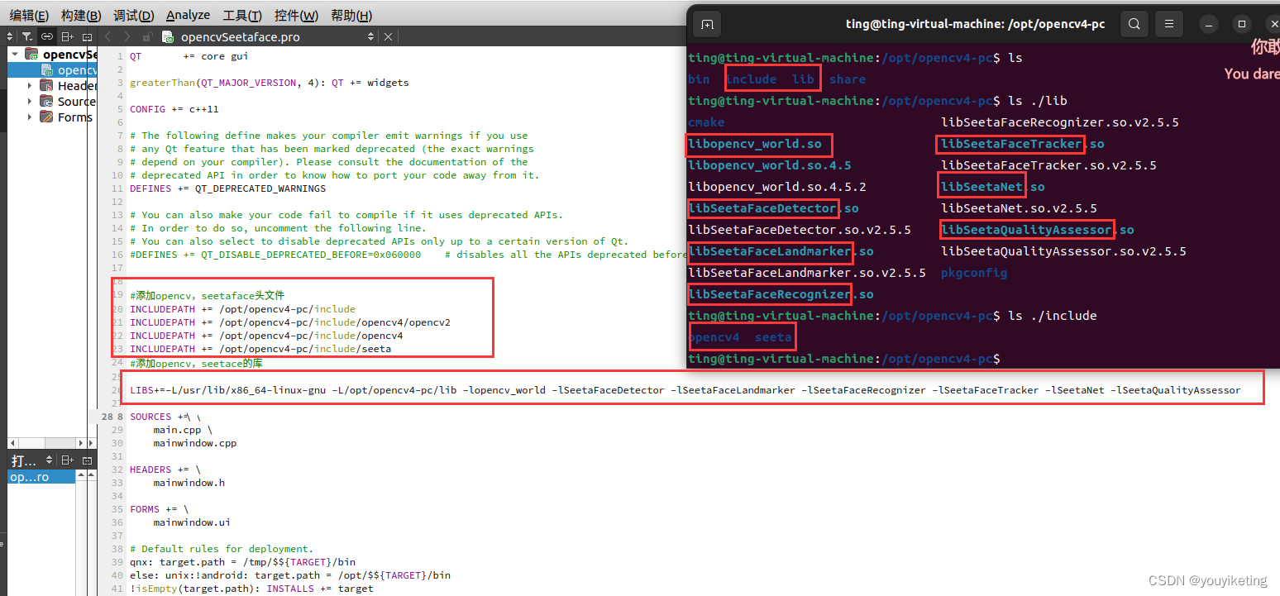
Task: Click 'libSeetaNet.so' in terminal output
Action: pyautogui.click(x=992, y=187)
